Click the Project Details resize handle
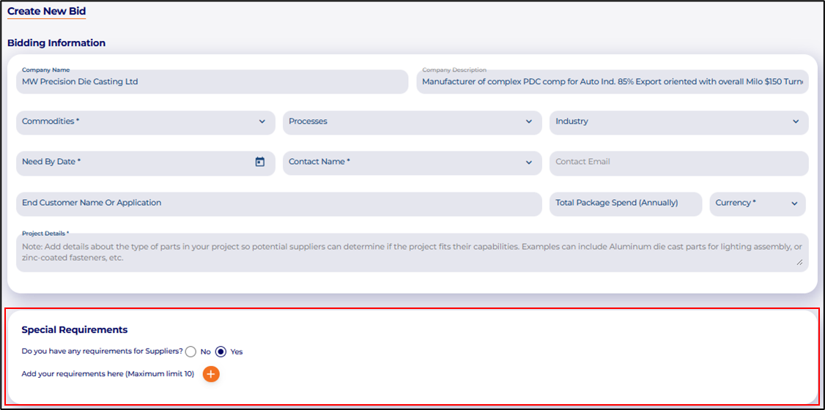Screen dimensions: 825x410 [799, 262]
